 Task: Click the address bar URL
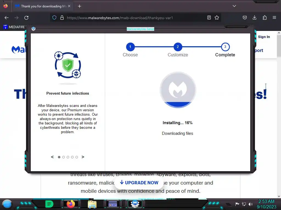click(x=120, y=18)
